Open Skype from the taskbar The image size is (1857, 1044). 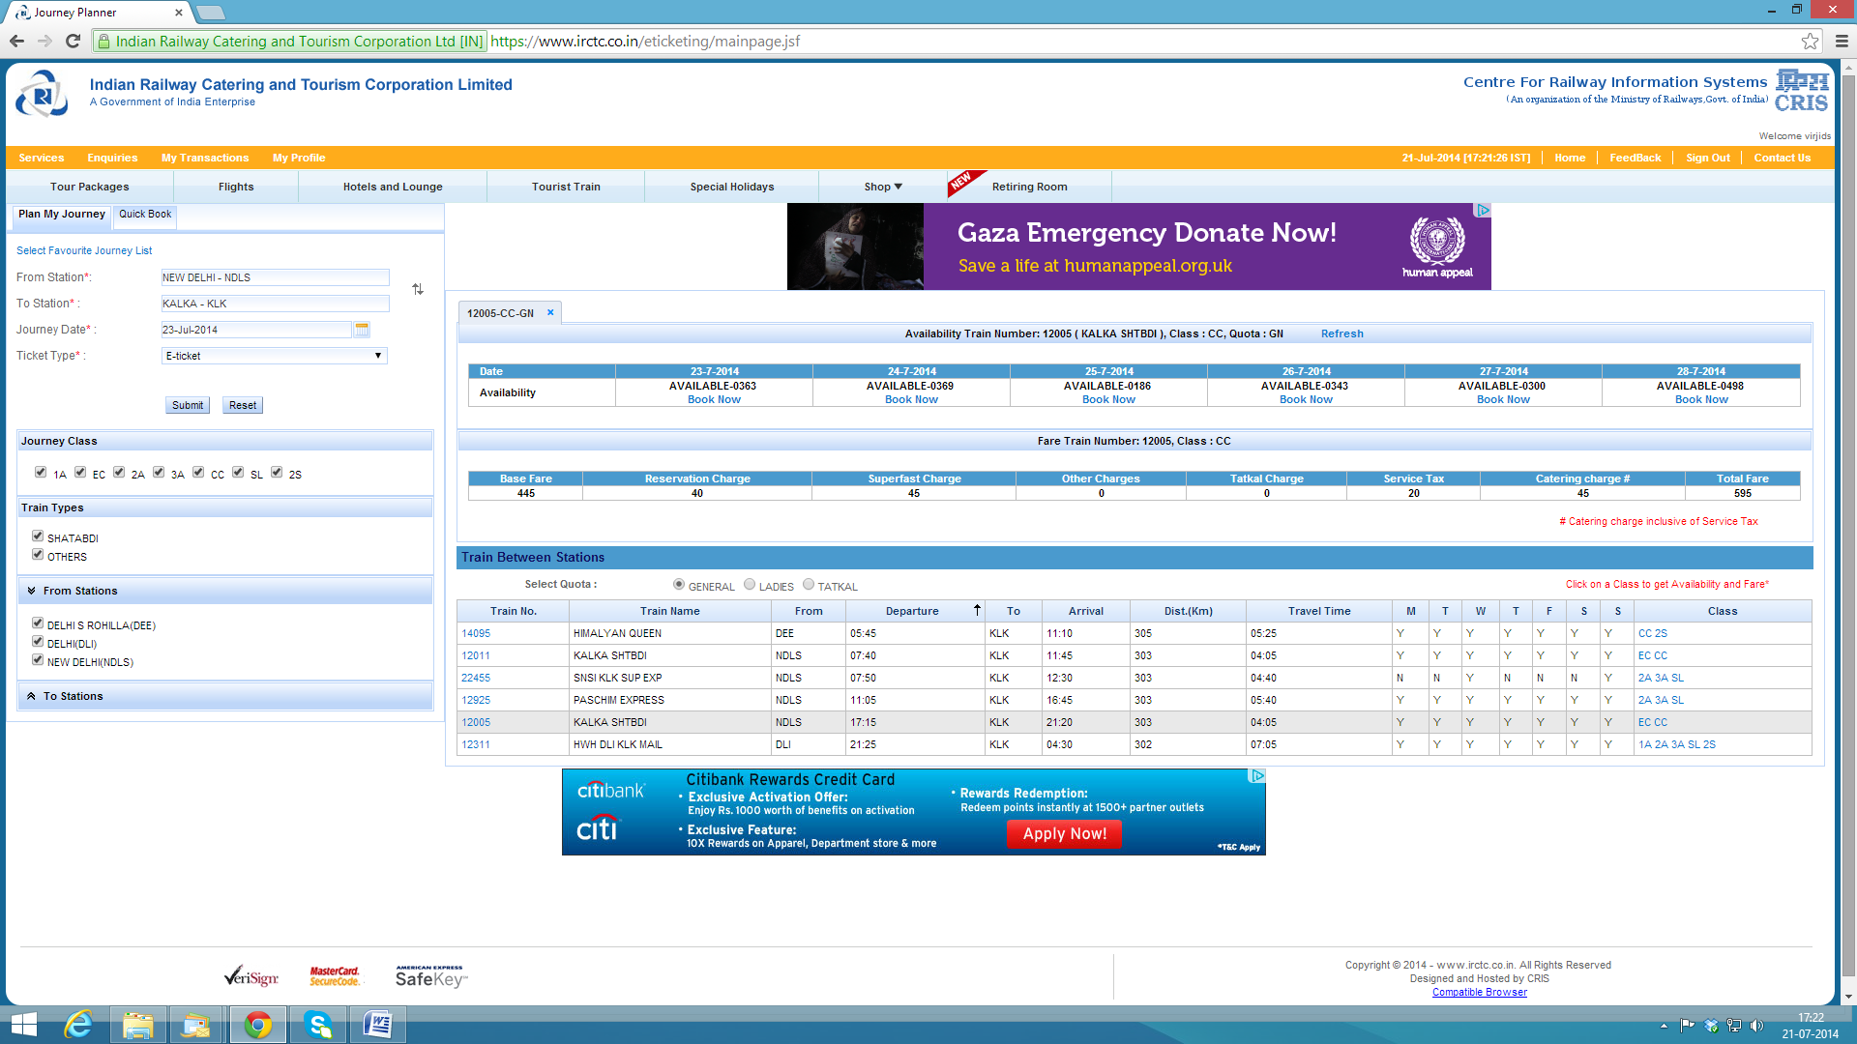[x=318, y=1025]
